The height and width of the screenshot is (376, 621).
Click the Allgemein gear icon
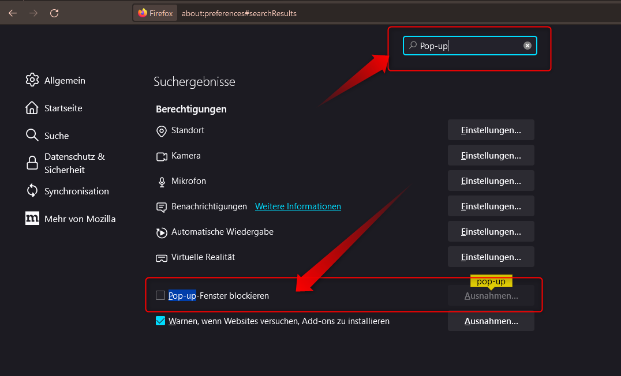pyautogui.click(x=32, y=80)
